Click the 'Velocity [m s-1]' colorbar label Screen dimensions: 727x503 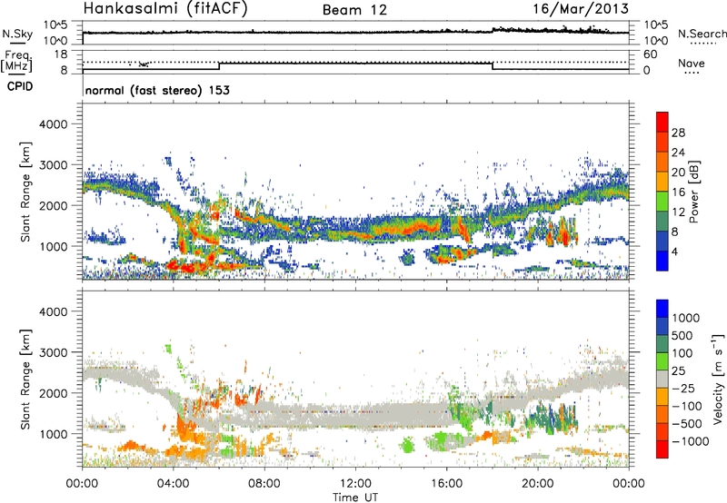click(x=718, y=379)
